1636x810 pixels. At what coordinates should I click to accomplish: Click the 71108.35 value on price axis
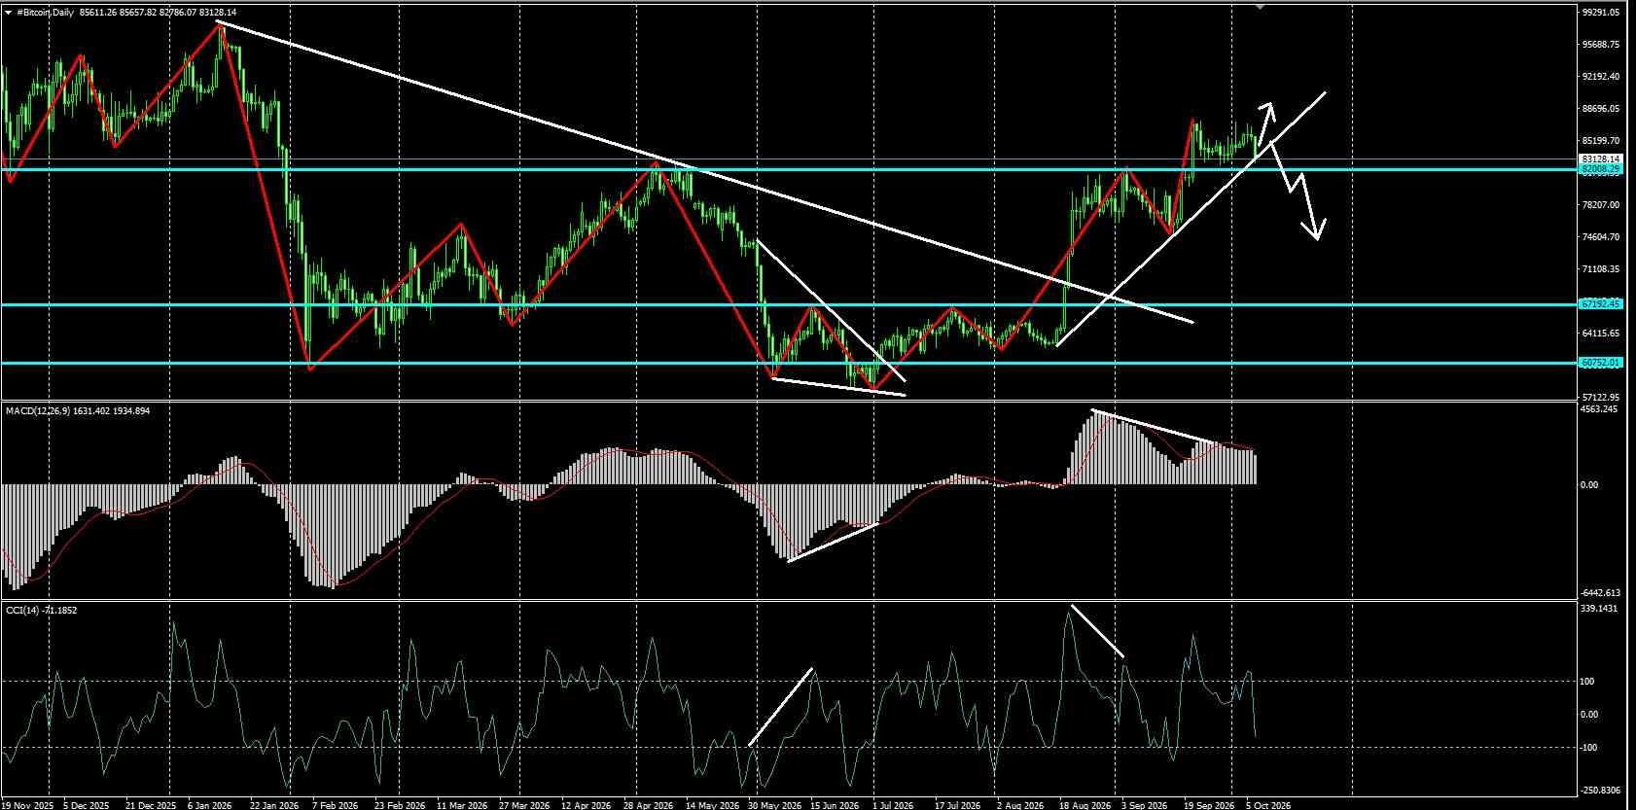1601,269
